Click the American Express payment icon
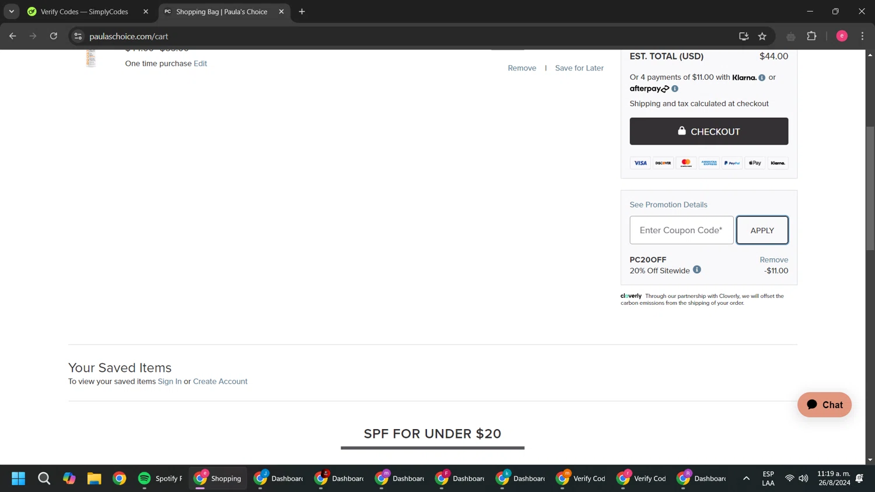Screen dimensions: 875x492 pos(709,163)
